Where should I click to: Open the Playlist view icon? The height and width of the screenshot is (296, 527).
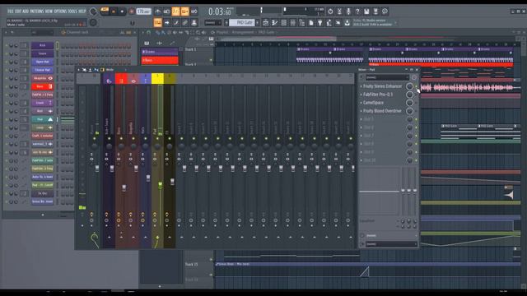[265, 23]
